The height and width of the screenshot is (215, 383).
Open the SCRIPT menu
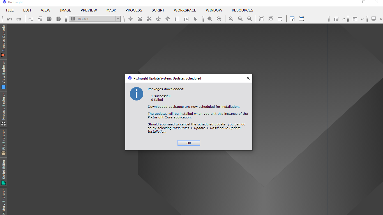158,10
